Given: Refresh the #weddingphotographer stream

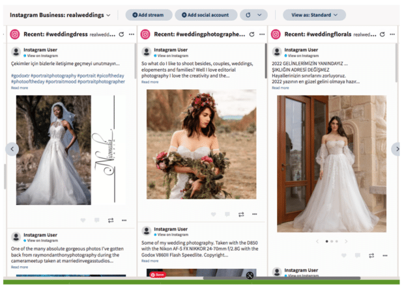Looking at the screenshot, I should pyautogui.click(x=251, y=34).
